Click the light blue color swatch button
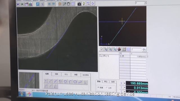Viewport: 180px width, 101px height. [129, 49]
